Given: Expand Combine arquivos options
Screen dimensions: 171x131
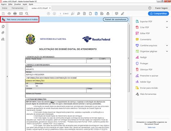Looking at the screenshot, I should (x=167, y=45).
